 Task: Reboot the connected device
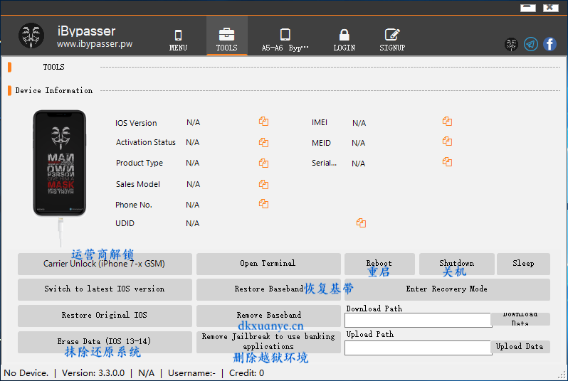pyautogui.click(x=379, y=264)
